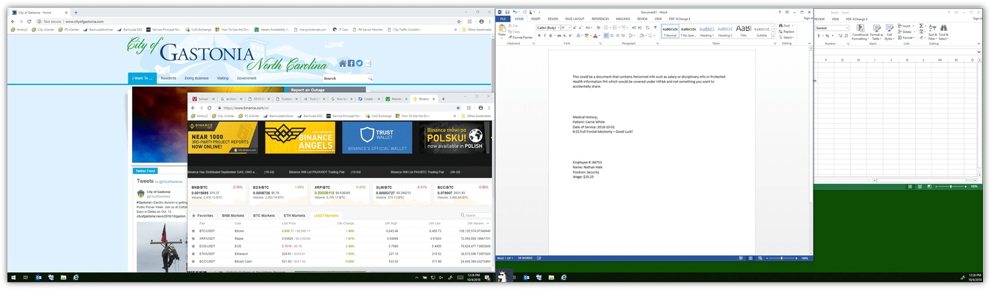Reload the Binance page
Image resolution: width=991 pixels, height=290 pixels.
[209, 108]
